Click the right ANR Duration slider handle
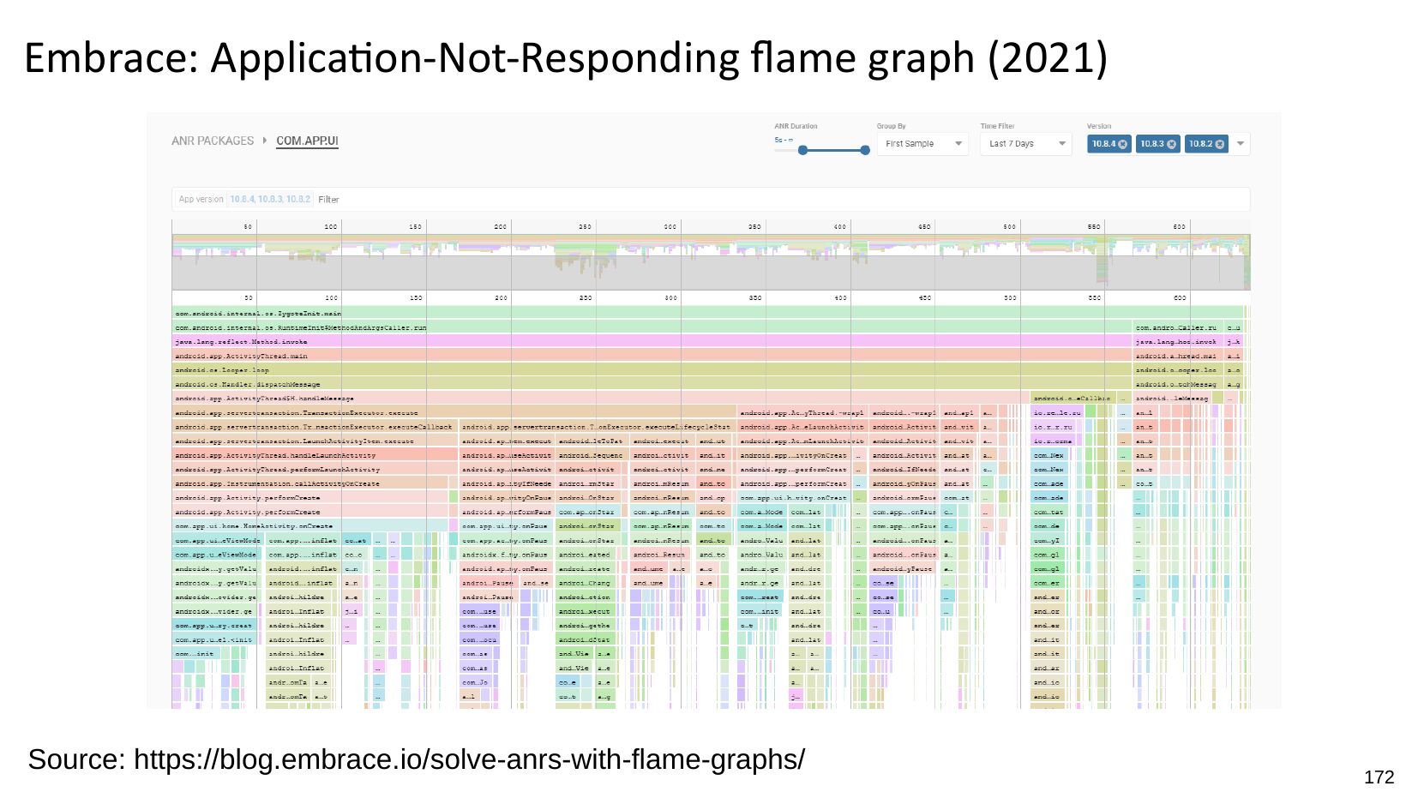1418x798 pixels. tap(865, 150)
